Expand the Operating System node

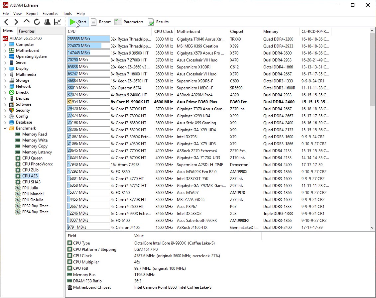tap(5, 56)
